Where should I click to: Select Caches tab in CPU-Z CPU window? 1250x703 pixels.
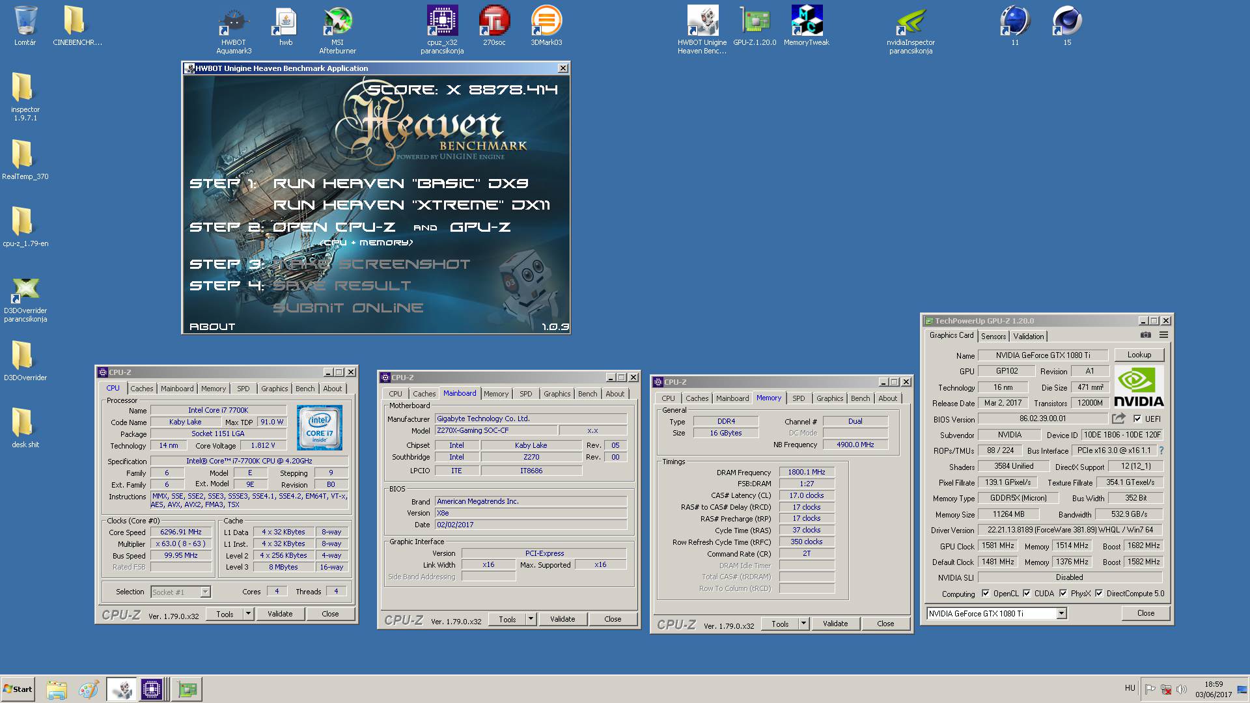(x=141, y=389)
